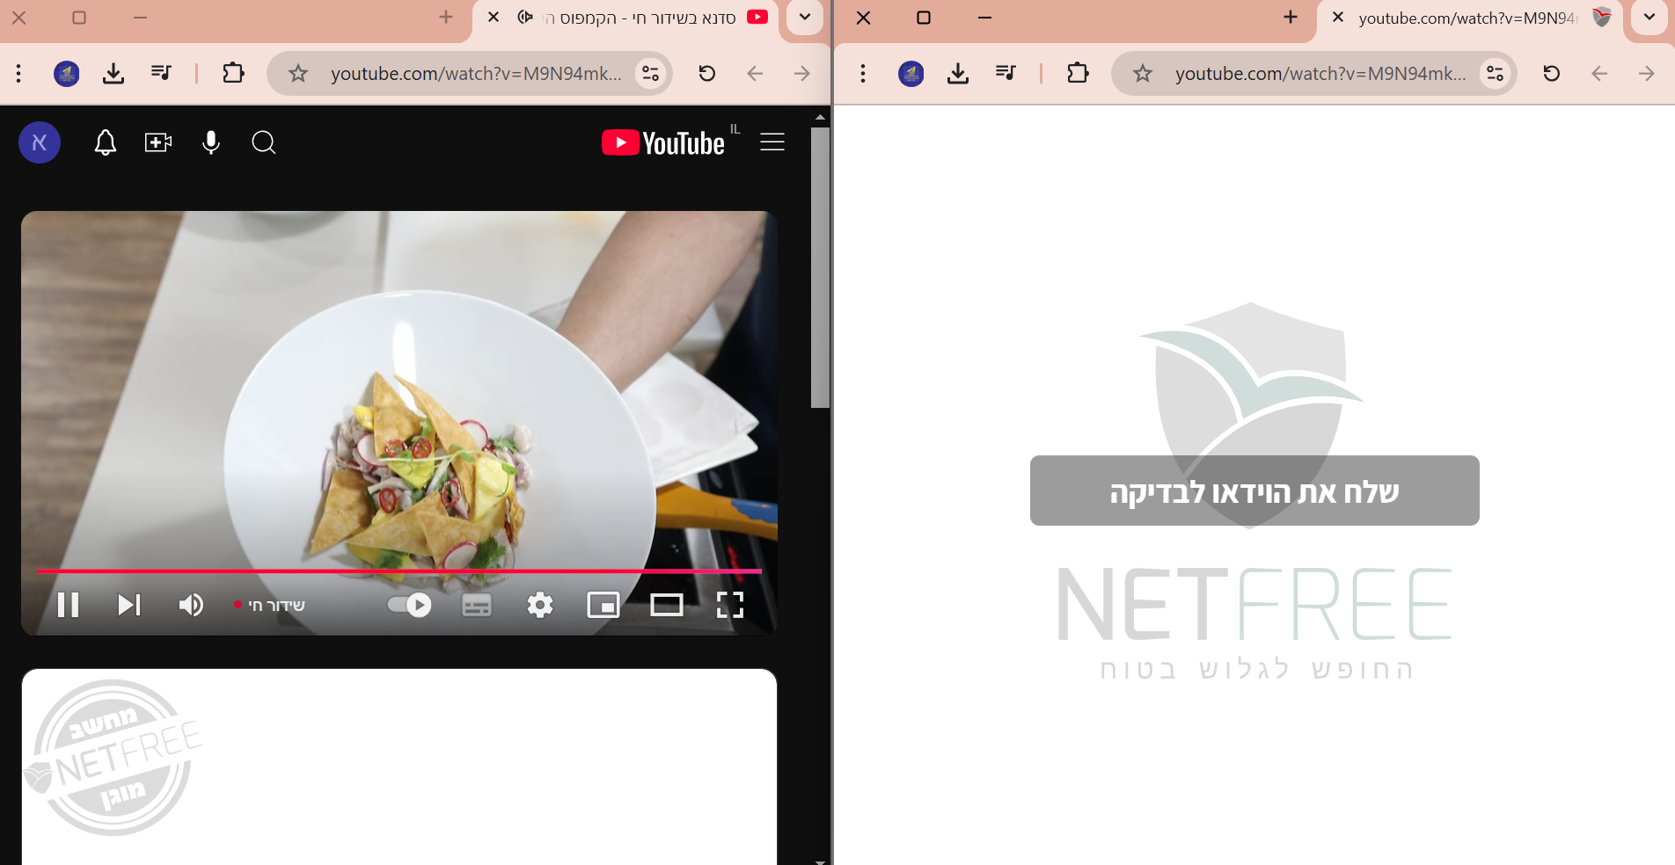The width and height of the screenshot is (1675, 865).
Task: Expand the tab search dropdown in right window
Action: tap(1649, 18)
